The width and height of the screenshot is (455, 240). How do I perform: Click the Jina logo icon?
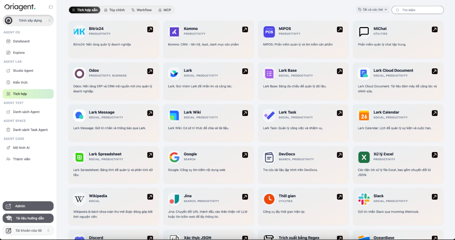point(174,199)
